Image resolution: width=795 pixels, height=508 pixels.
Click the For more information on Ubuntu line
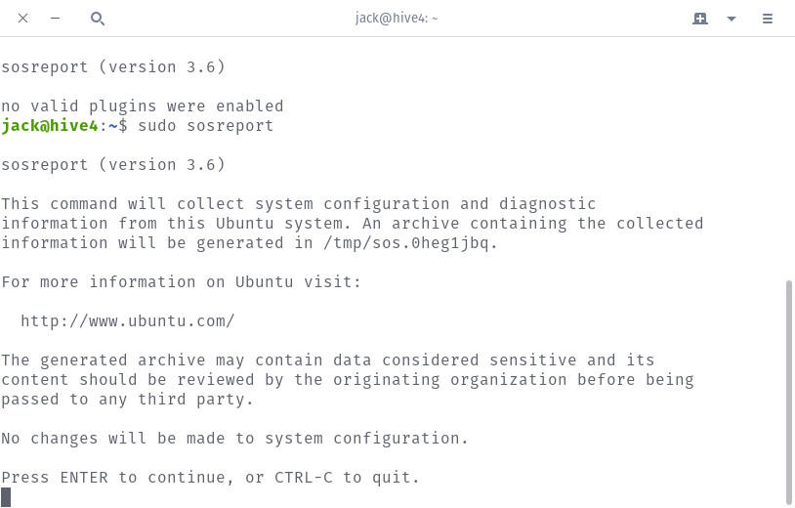[181, 282]
